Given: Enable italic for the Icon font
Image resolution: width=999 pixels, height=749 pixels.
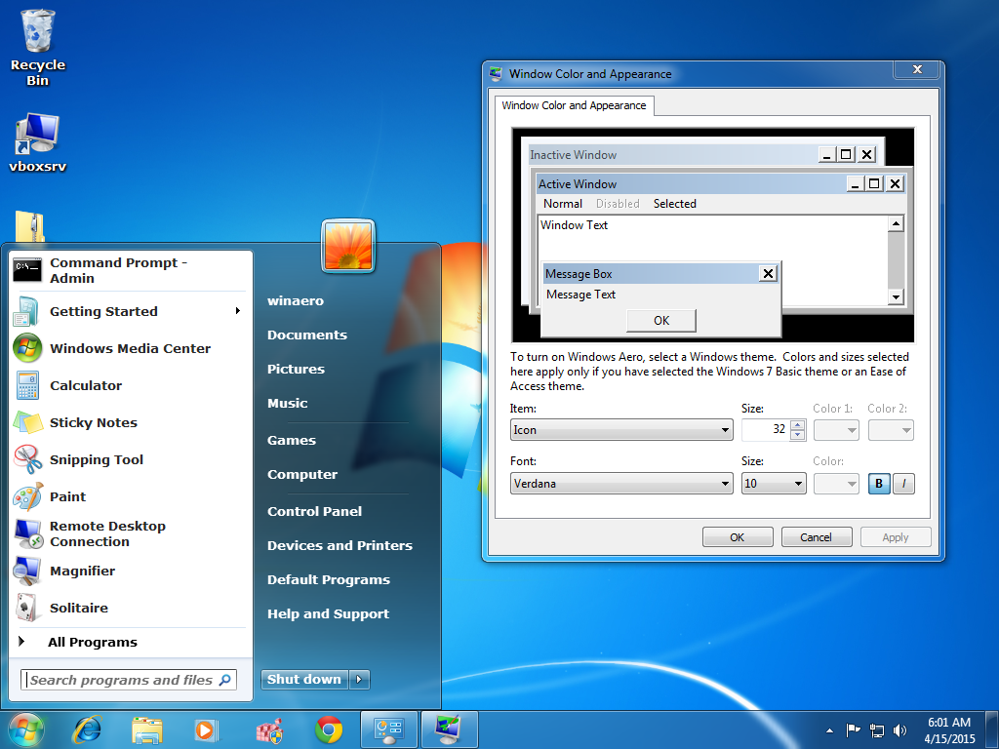Looking at the screenshot, I should pyautogui.click(x=902, y=483).
